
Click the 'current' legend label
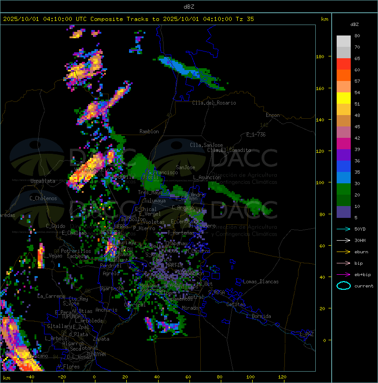click(364, 286)
